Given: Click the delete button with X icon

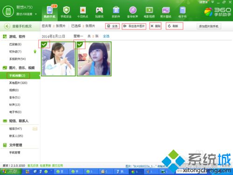Looking at the screenshot, I should pyautogui.click(x=156, y=26).
